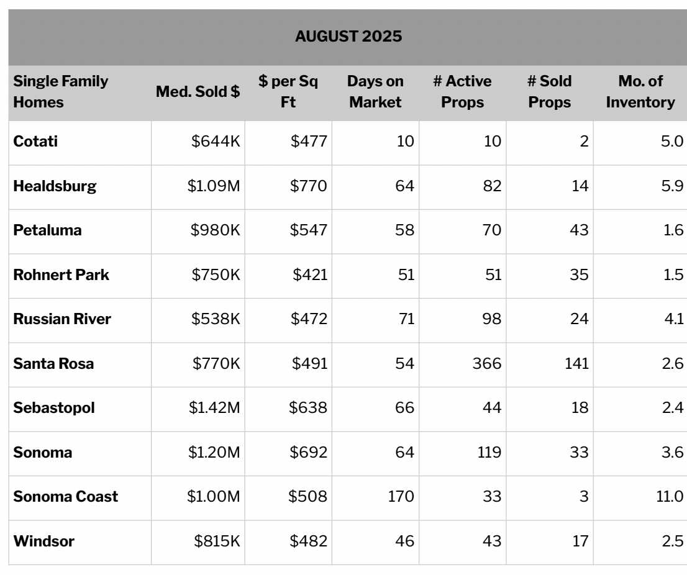Click the Windsor row label
This screenshot has width=687, height=575.
coord(43,541)
